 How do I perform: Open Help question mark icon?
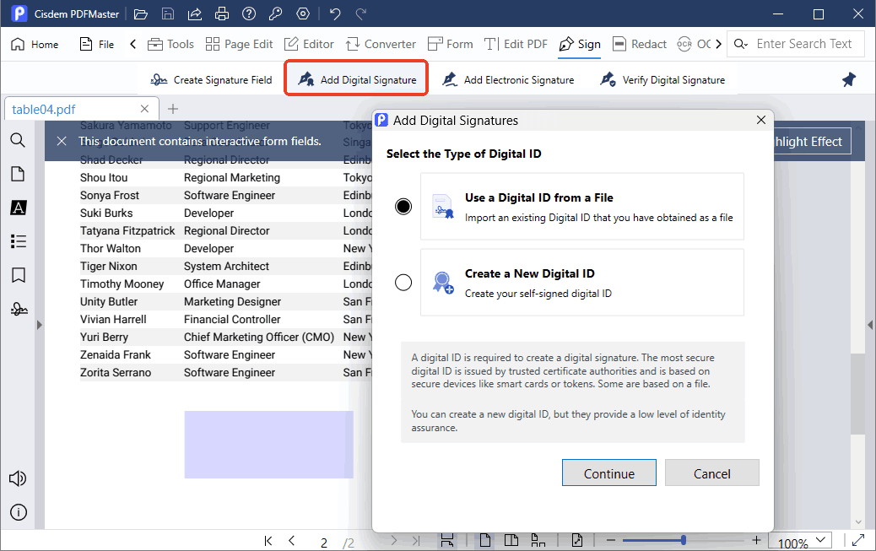249,14
